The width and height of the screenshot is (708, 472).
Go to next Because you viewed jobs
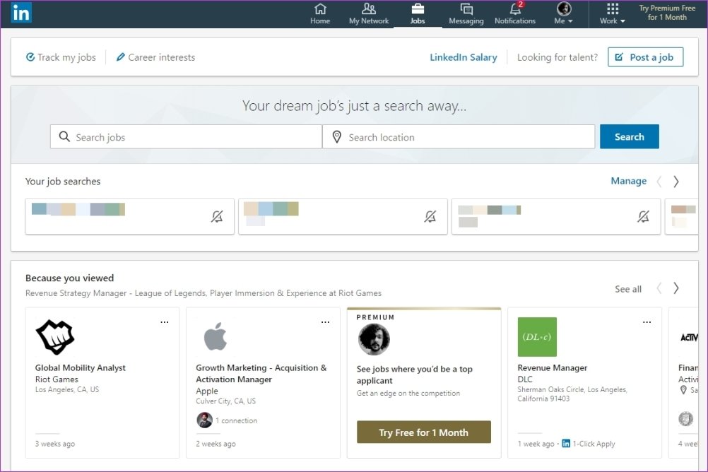tap(676, 288)
